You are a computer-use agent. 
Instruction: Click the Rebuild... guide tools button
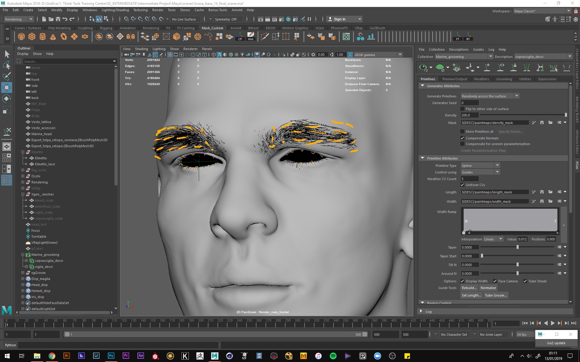point(469,288)
